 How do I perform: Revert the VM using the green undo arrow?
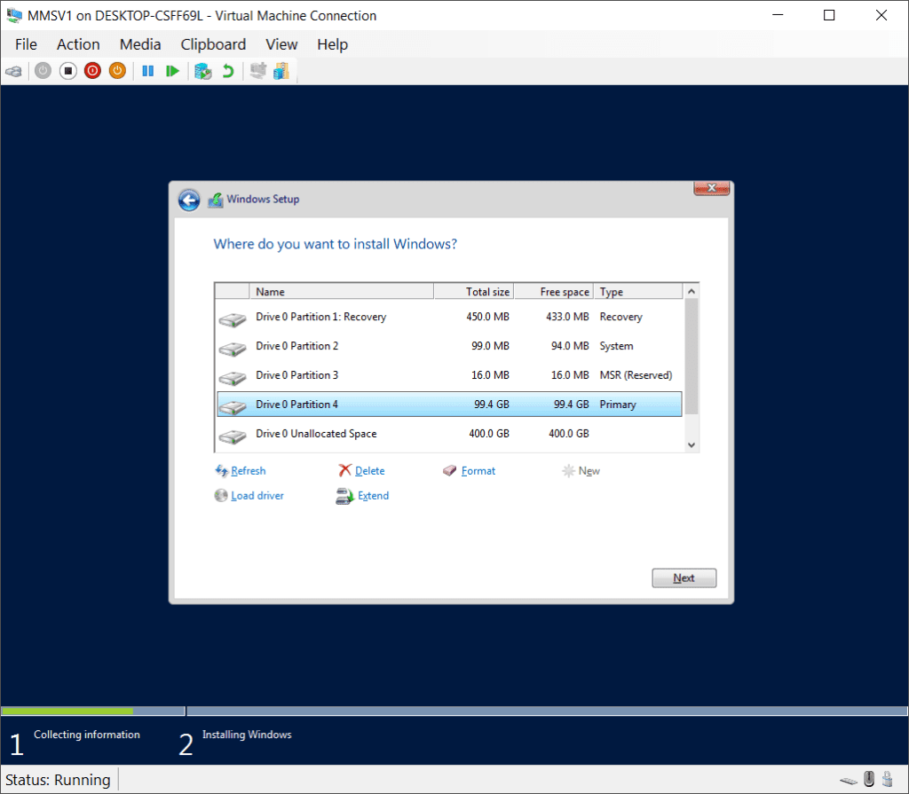click(228, 71)
